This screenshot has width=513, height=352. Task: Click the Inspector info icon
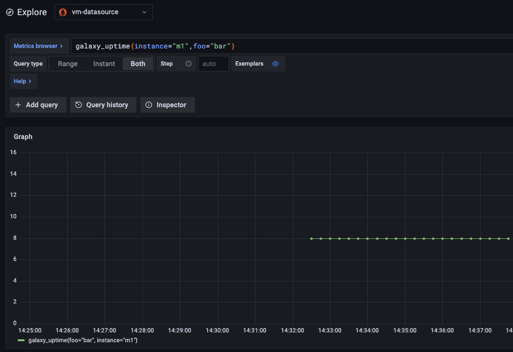click(149, 105)
